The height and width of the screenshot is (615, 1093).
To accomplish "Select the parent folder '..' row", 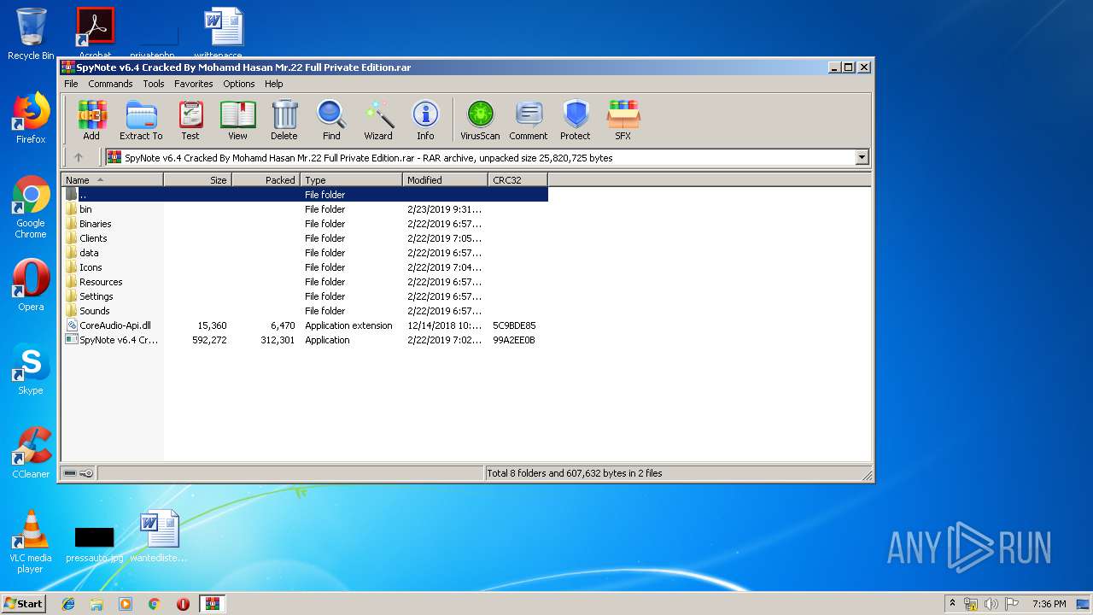I will [305, 195].
